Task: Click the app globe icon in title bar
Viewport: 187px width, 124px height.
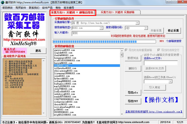Action: [x=2, y=2]
